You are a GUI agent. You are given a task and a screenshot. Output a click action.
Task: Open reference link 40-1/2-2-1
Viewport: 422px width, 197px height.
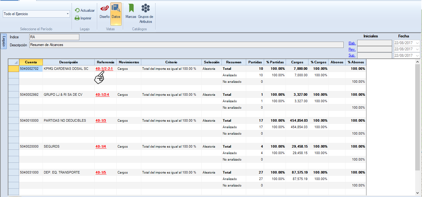(x=104, y=69)
